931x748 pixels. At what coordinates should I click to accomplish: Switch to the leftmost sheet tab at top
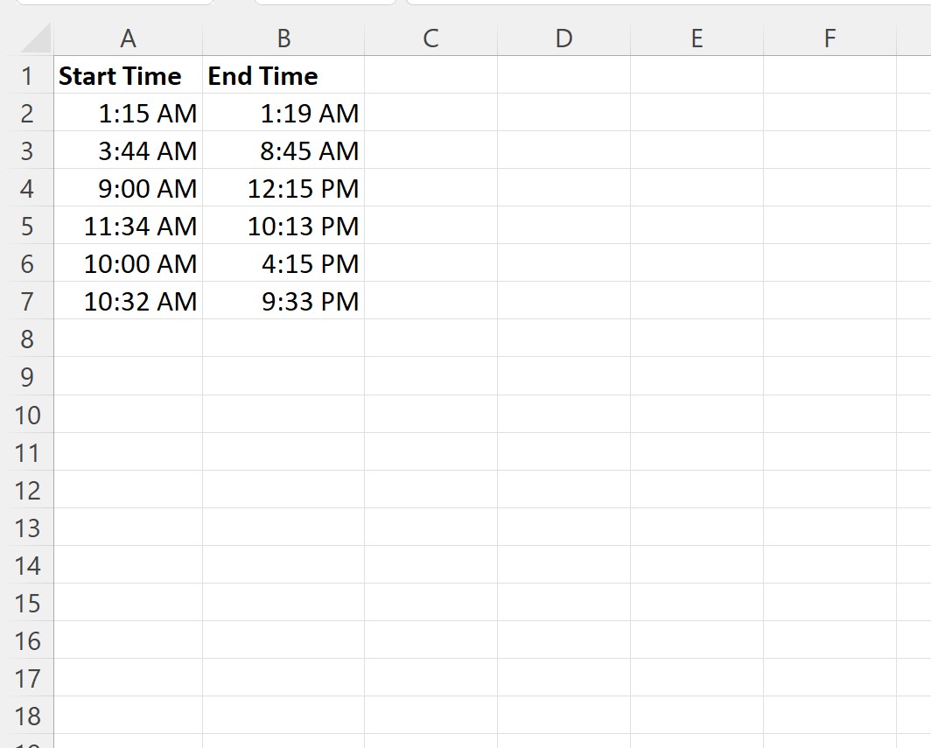[x=114, y=4]
